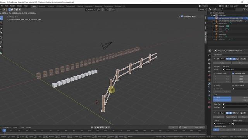
Task: Add a new workspace with plus tab
Action: coord(124,6)
